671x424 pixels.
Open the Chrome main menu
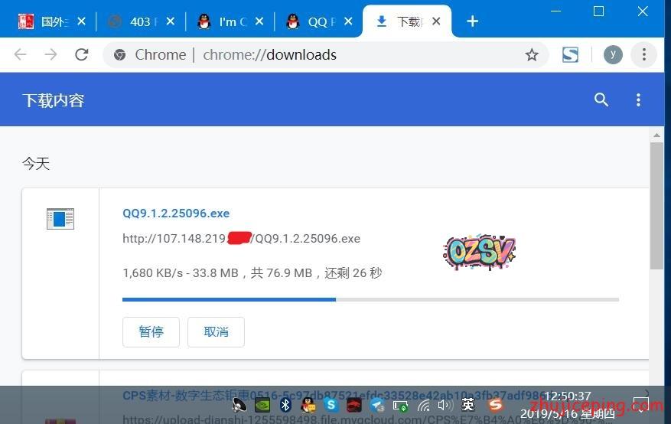(x=644, y=54)
